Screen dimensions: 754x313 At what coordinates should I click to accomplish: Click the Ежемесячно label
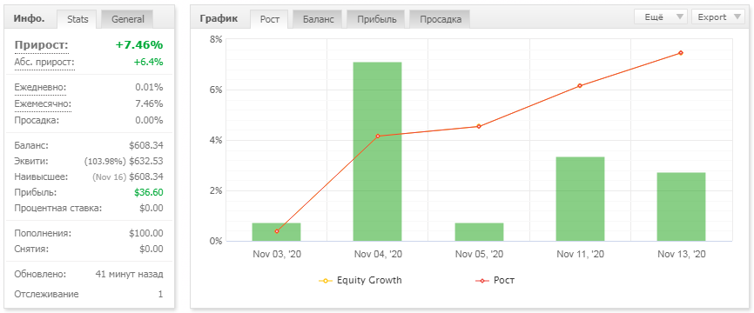point(43,103)
